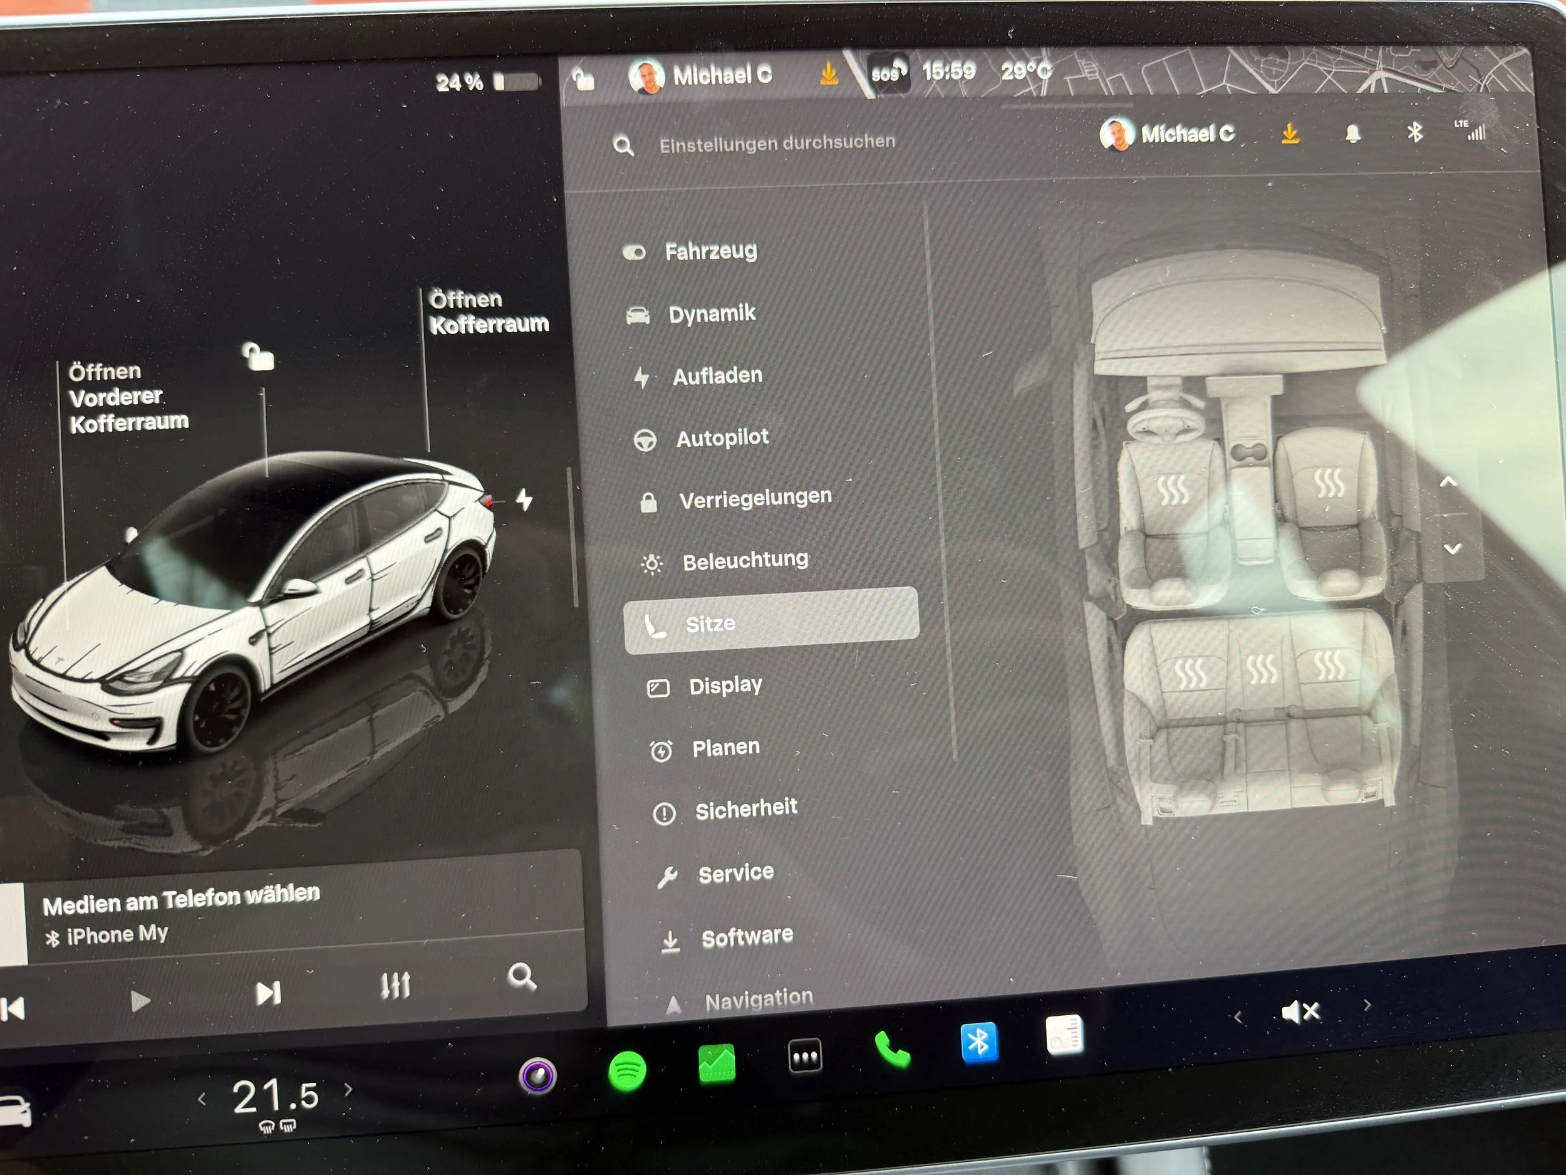Open the Display settings menu
The image size is (1566, 1175).
pyautogui.click(x=705, y=686)
